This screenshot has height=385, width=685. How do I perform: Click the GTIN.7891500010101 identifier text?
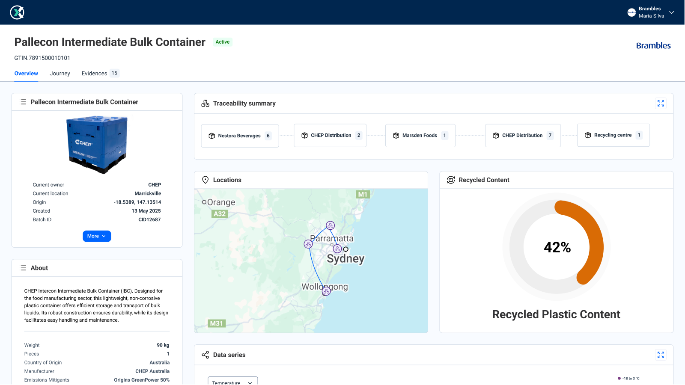[42, 58]
